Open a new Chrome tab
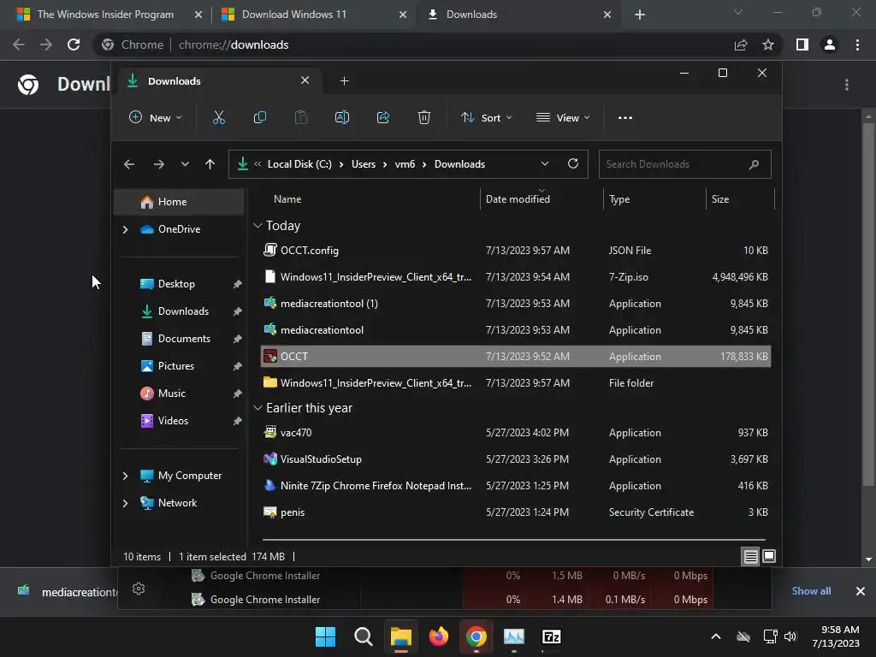The width and height of the screenshot is (876, 657). click(640, 15)
